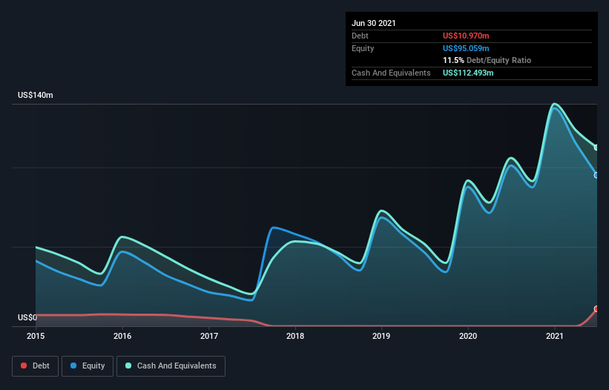
Task: Click the US$10.970m debt value
Action: (466, 36)
